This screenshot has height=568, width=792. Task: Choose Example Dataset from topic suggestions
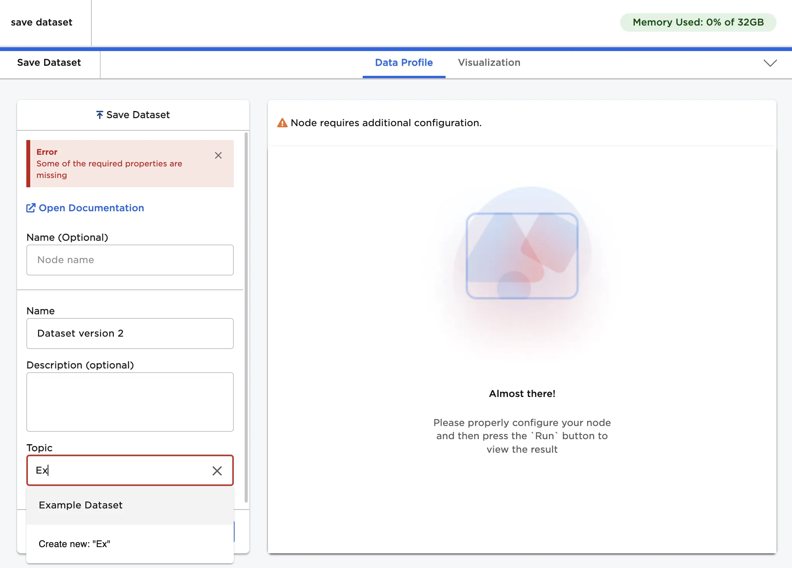pyautogui.click(x=81, y=505)
